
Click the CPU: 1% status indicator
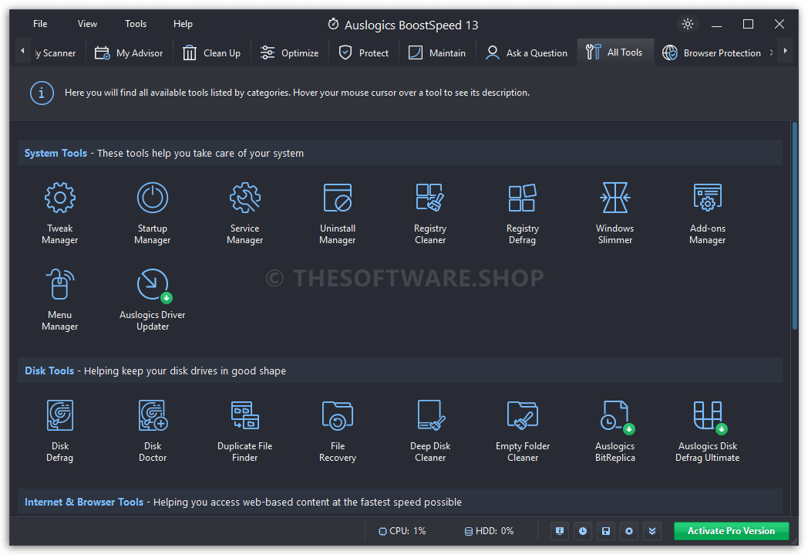pos(402,531)
